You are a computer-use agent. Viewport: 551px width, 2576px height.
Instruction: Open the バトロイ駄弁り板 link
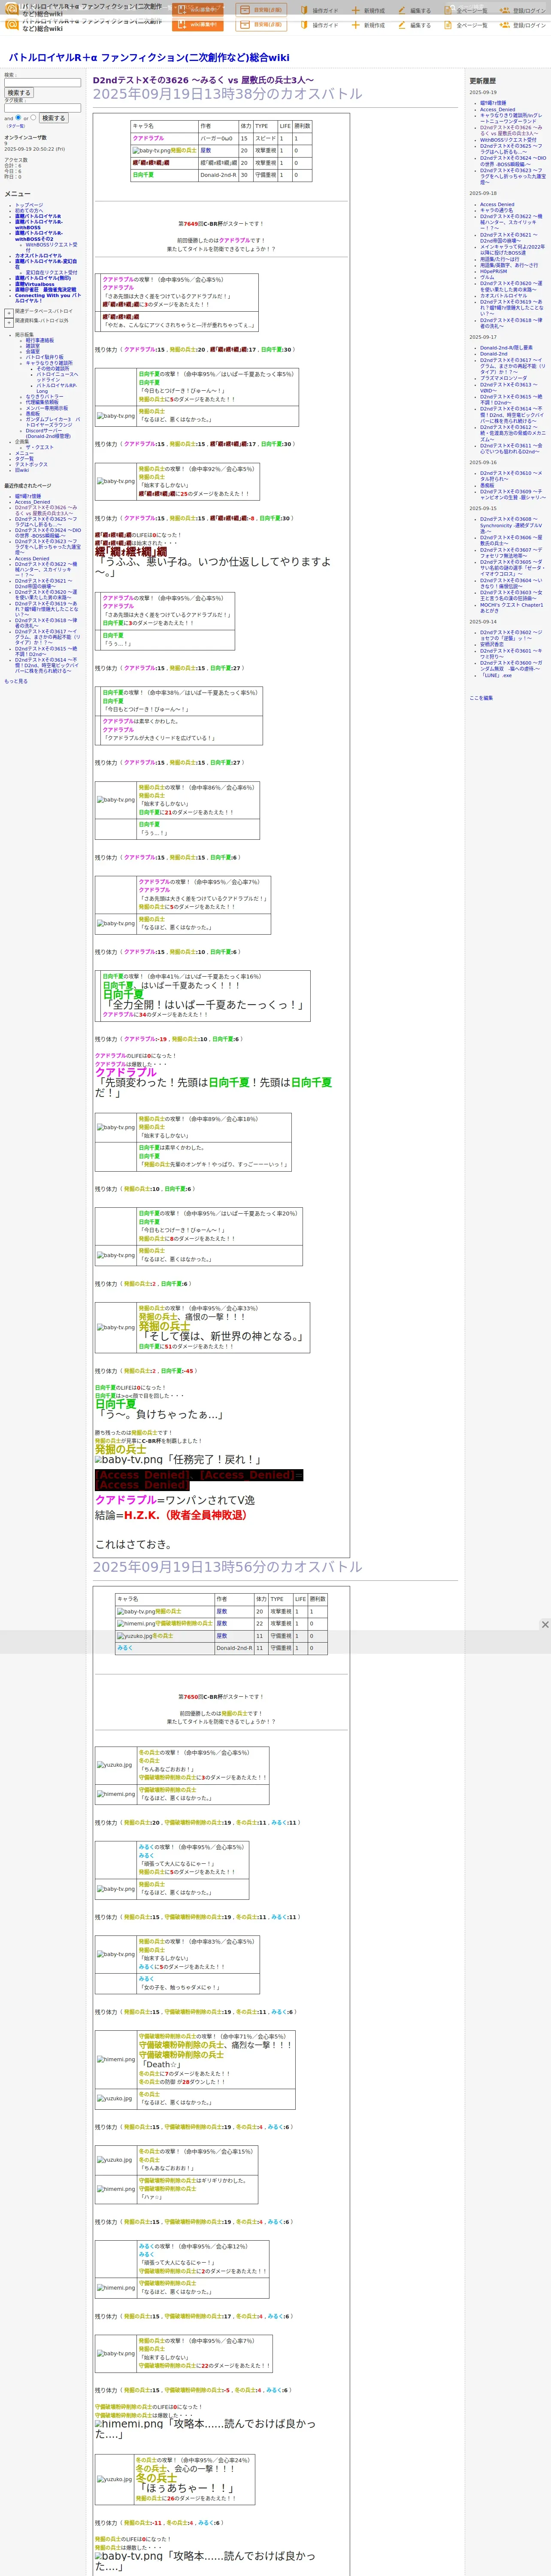click(x=45, y=357)
